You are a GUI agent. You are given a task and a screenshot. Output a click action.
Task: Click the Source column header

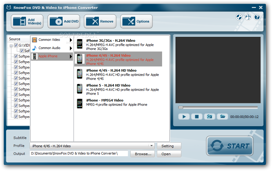[19, 39]
